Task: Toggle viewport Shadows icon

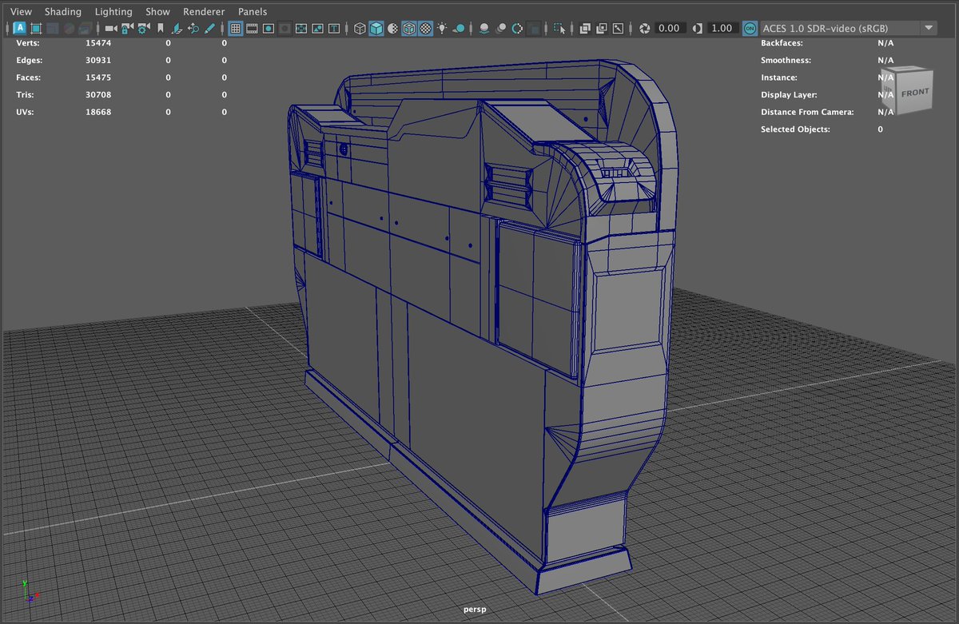Action: pyautogui.click(x=459, y=28)
